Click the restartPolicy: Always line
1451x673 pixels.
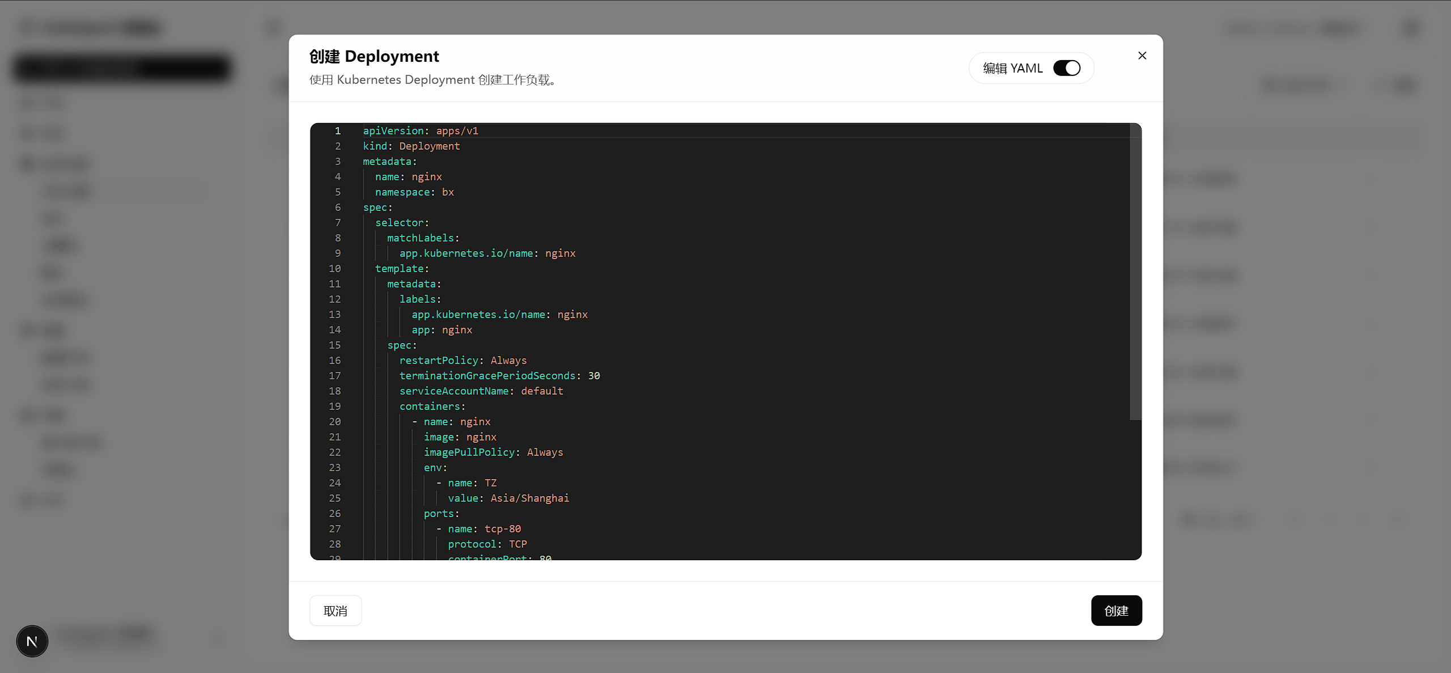[463, 361]
